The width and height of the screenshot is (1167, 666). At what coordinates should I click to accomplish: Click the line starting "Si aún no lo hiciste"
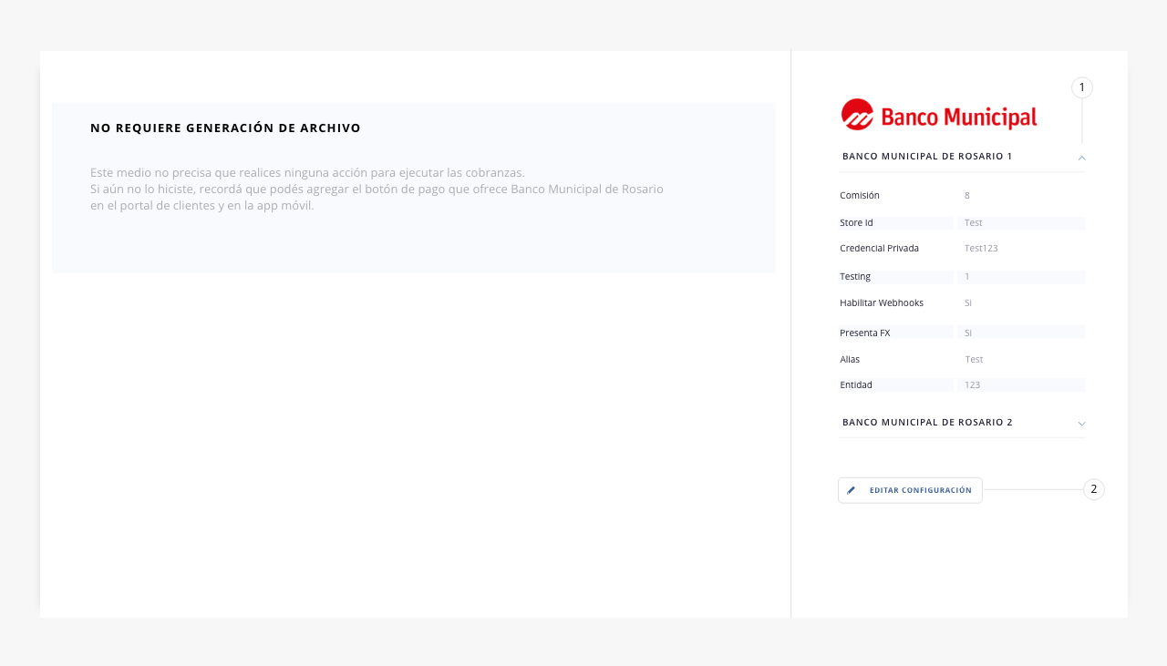[377, 190]
